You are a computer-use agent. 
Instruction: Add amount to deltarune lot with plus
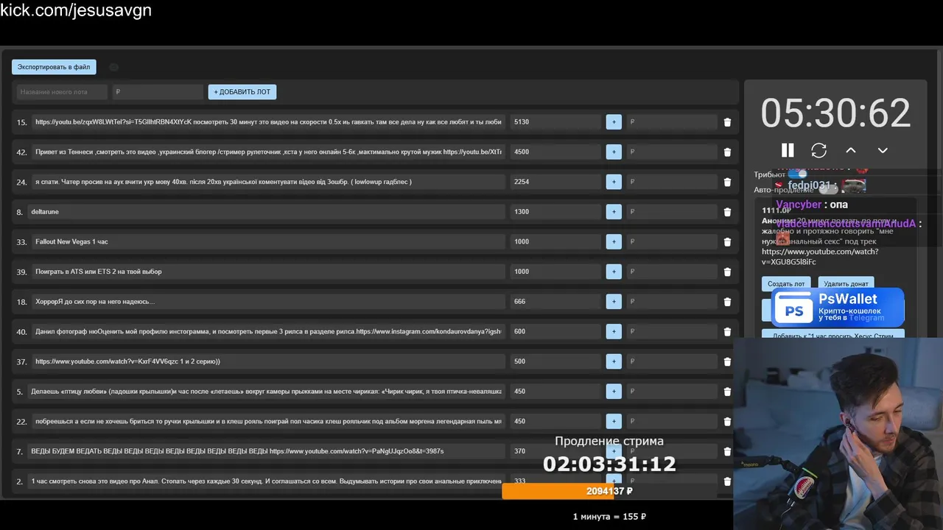click(x=614, y=212)
